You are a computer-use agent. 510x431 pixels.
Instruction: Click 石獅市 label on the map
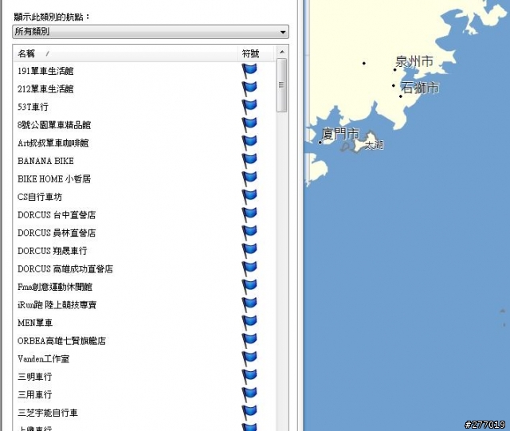click(420, 88)
